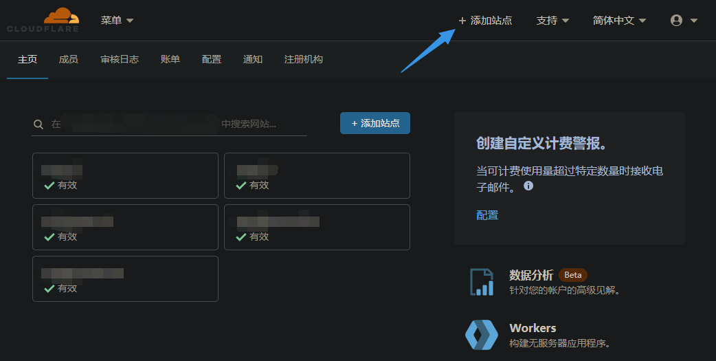Viewport: 716px width, 361px height.
Task: Click the blue 添加站点 button
Action: 375,123
